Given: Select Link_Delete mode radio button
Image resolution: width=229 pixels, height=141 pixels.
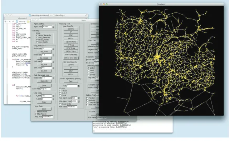Looking at the screenshot, I should click(37, 42).
